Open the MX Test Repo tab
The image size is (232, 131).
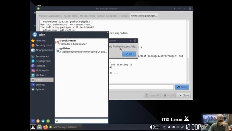[87, 16]
